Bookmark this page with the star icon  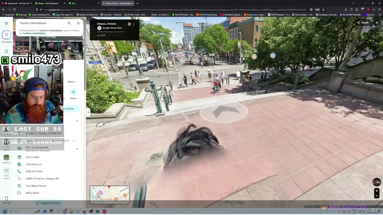click(323, 10)
